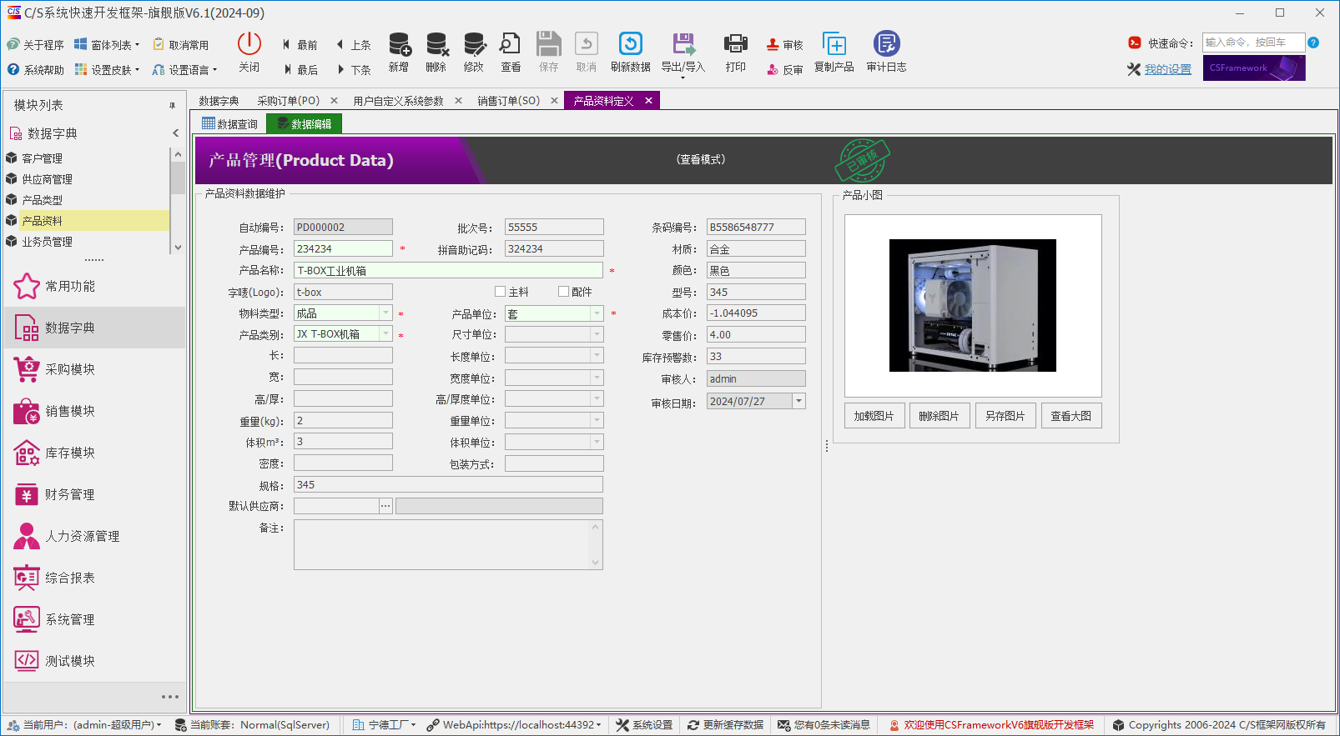This screenshot has height=736, width=1340.
Task: Switch to the 用户自定义系统参数 tab
Action: [x=398, y=101]
